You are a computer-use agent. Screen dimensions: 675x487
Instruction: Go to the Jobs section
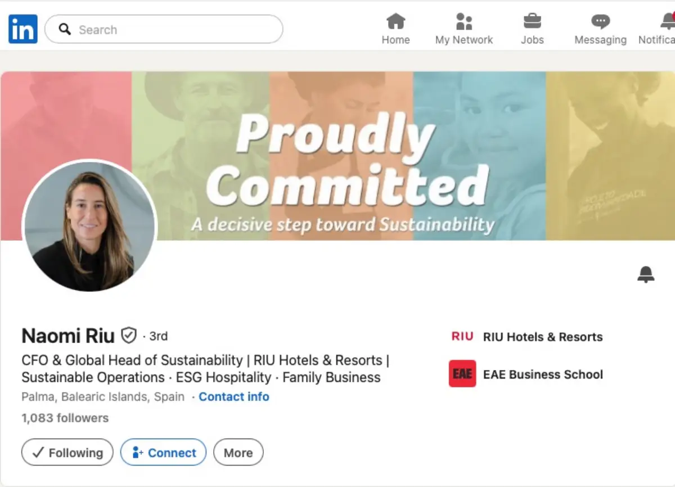(532, 29)
